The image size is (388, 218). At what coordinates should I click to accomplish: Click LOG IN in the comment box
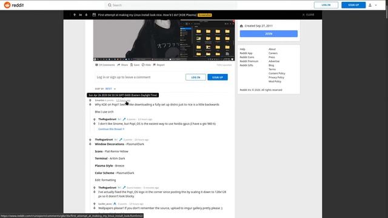[195, 78]
